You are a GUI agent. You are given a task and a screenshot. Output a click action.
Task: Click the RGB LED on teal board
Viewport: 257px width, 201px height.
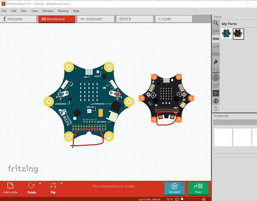click(x=89, y=111)
